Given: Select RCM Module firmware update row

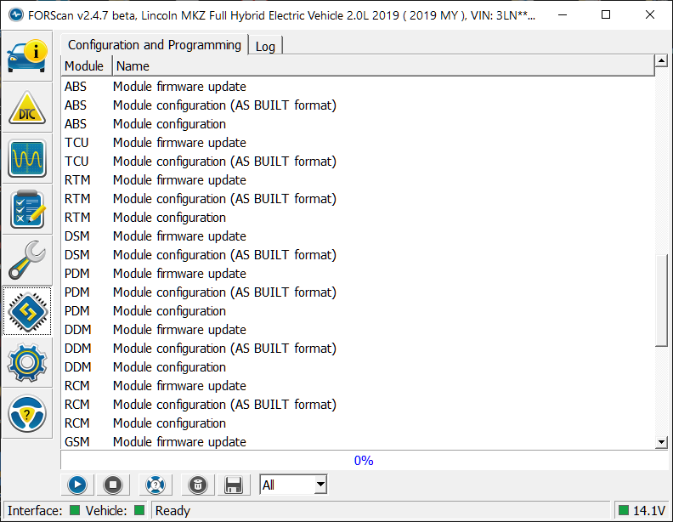Looking at the screenshot, I should 358,386.
